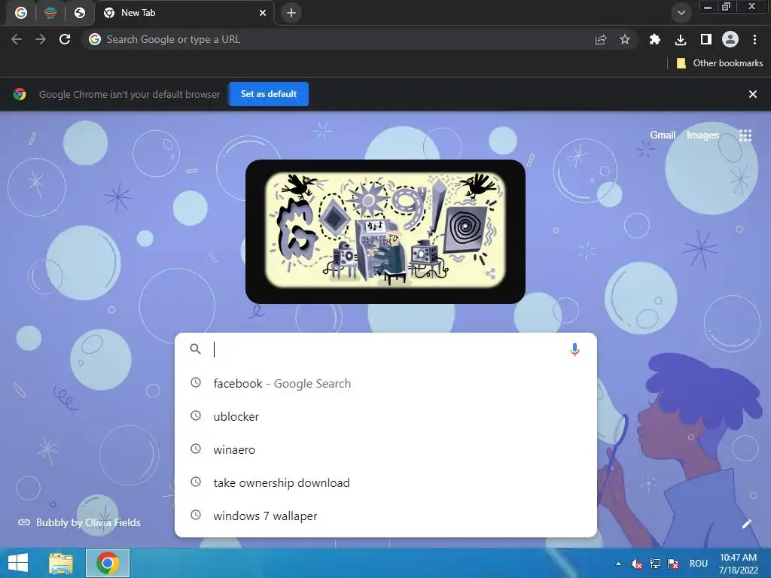Screen dimensions: 771x578
Task: Toggle the side panel icon
Action: [706, 39]
